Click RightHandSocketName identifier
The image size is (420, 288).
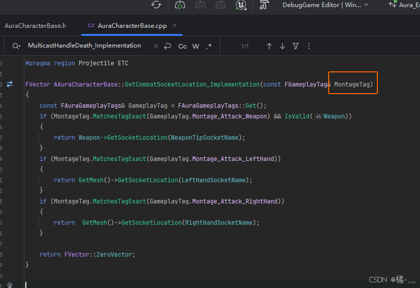(219, 223)
